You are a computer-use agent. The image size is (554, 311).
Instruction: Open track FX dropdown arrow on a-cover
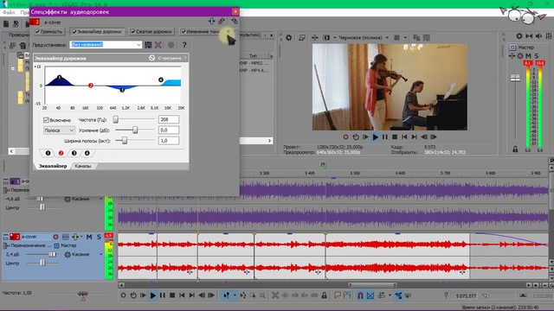tap(81, 237)
